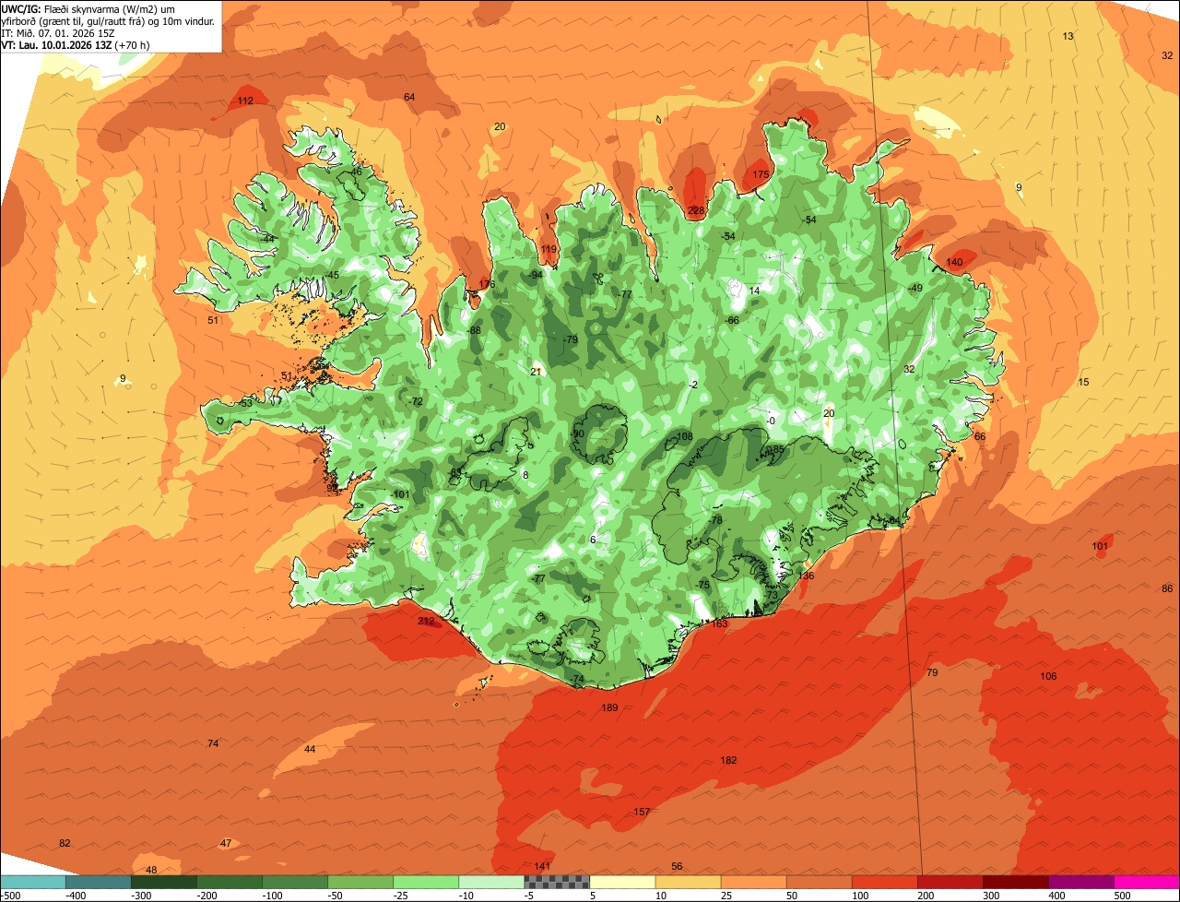Click the legend label "-500"
1180x902 pixels.
click(10, 895)
